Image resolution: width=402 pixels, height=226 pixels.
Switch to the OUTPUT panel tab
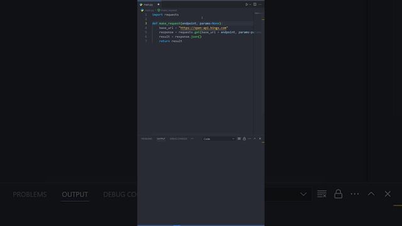point(161,139)
